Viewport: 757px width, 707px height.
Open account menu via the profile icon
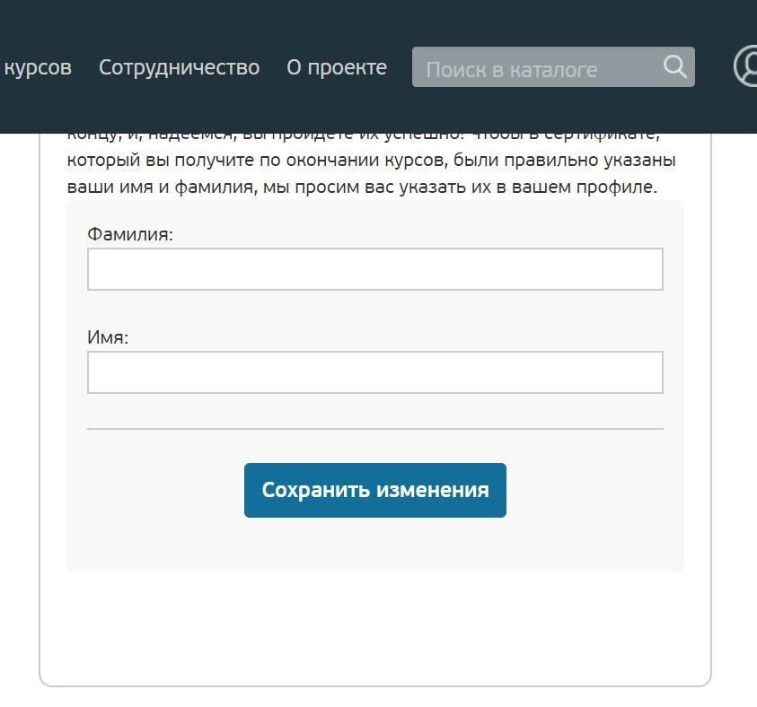click(745, 65)
